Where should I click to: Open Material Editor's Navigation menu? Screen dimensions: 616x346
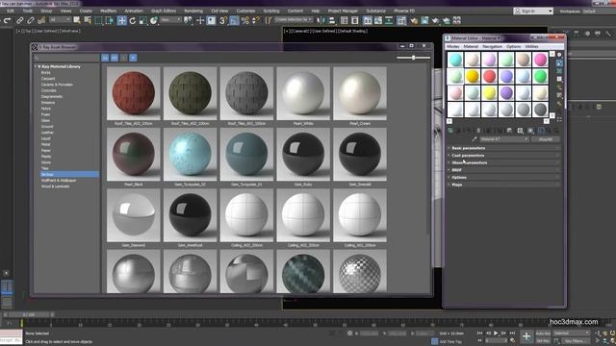[492, 46]
